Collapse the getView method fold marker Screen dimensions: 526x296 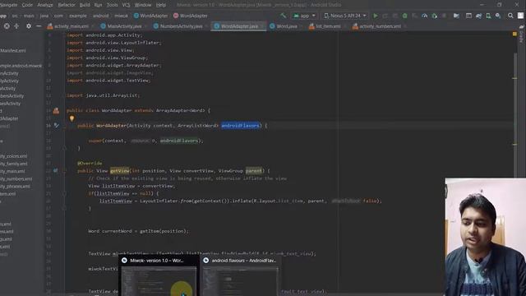coord(64,171)
